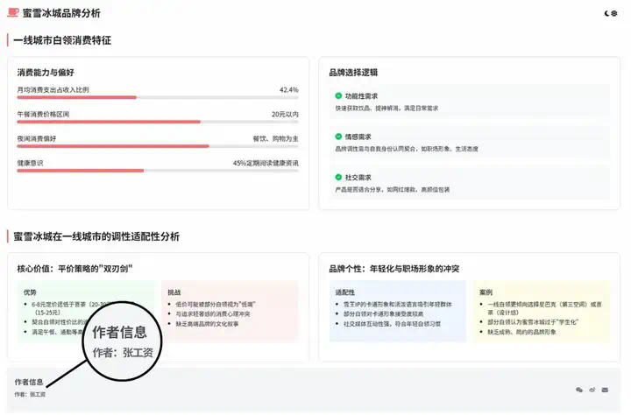Image resolution: width=631 pixels, height=415 pixels.
Task: Click the yellow 案例 box heading
Action: pos(486,292)
